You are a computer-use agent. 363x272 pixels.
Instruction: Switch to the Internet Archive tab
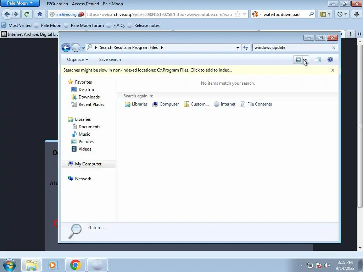click(x=29, y=34)
